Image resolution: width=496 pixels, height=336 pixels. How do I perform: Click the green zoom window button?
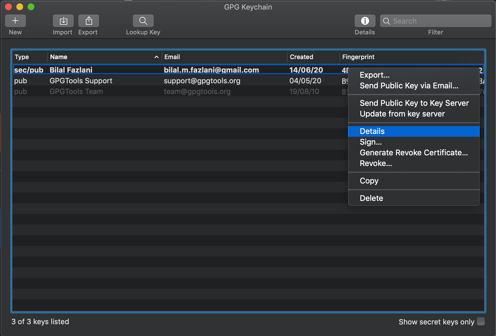[31, 7]
